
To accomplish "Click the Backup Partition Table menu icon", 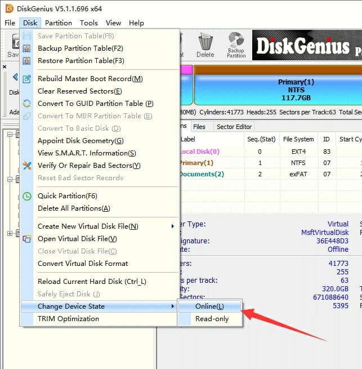I will [x=27, y=48].
